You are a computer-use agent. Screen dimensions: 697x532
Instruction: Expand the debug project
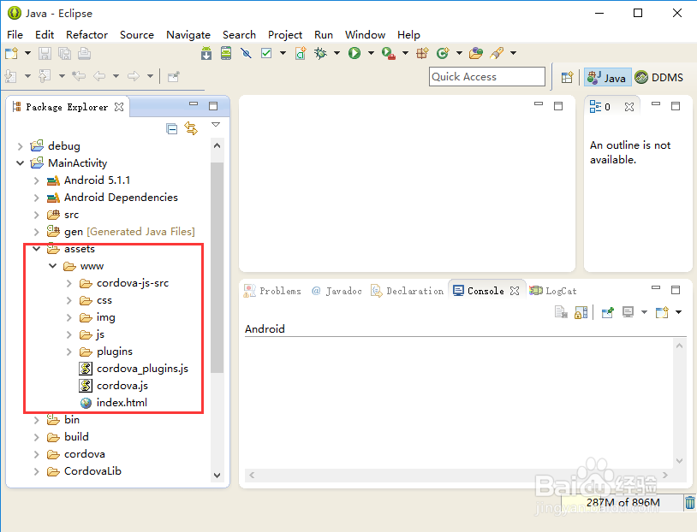pyautogui.click(x=20, y=146)
